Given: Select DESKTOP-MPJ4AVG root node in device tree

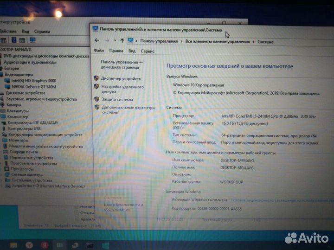Looking at the screenshot, I should pyautogui.click(x=16, y=50).
